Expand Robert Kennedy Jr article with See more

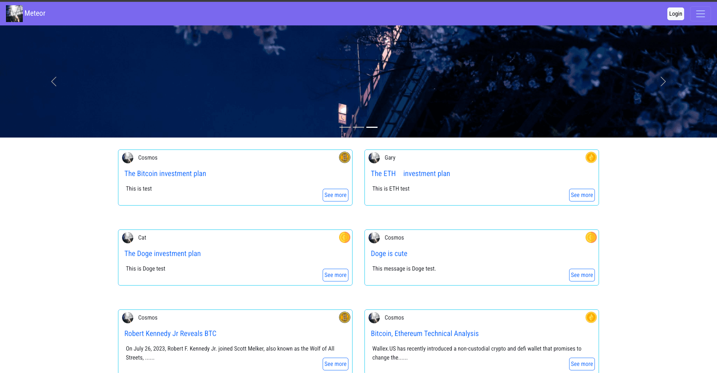(x=335, y=364)
